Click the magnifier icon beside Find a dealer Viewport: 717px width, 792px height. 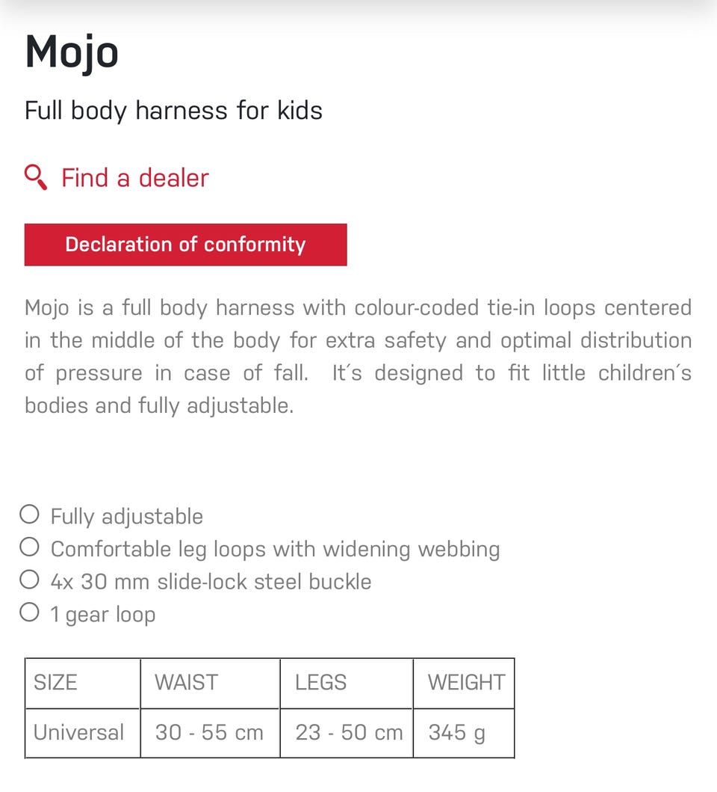pyautogui.click(x=36, y=177)
